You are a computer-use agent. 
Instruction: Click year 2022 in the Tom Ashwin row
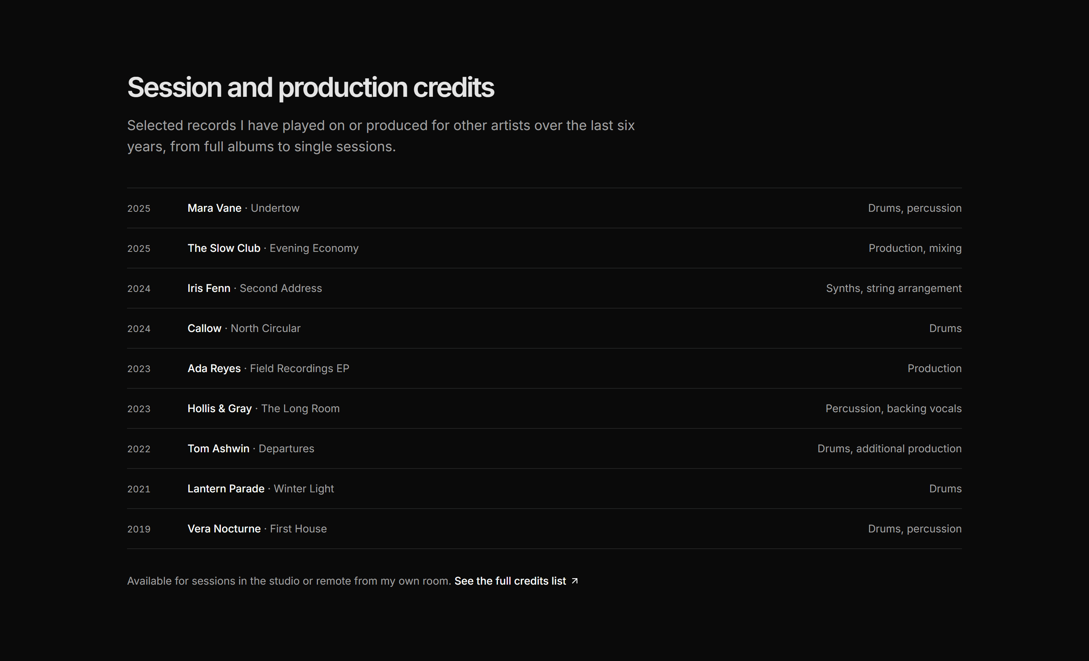[x=139, y=449]
